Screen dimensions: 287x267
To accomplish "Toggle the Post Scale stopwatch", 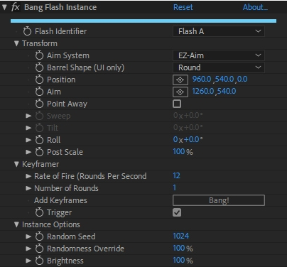I will coord(39,152).
